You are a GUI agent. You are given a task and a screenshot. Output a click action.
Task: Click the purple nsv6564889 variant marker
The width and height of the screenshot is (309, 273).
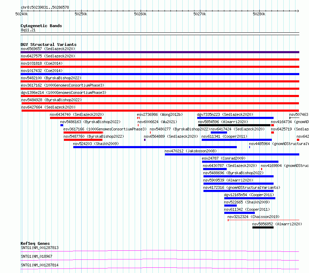pos(145,140)
